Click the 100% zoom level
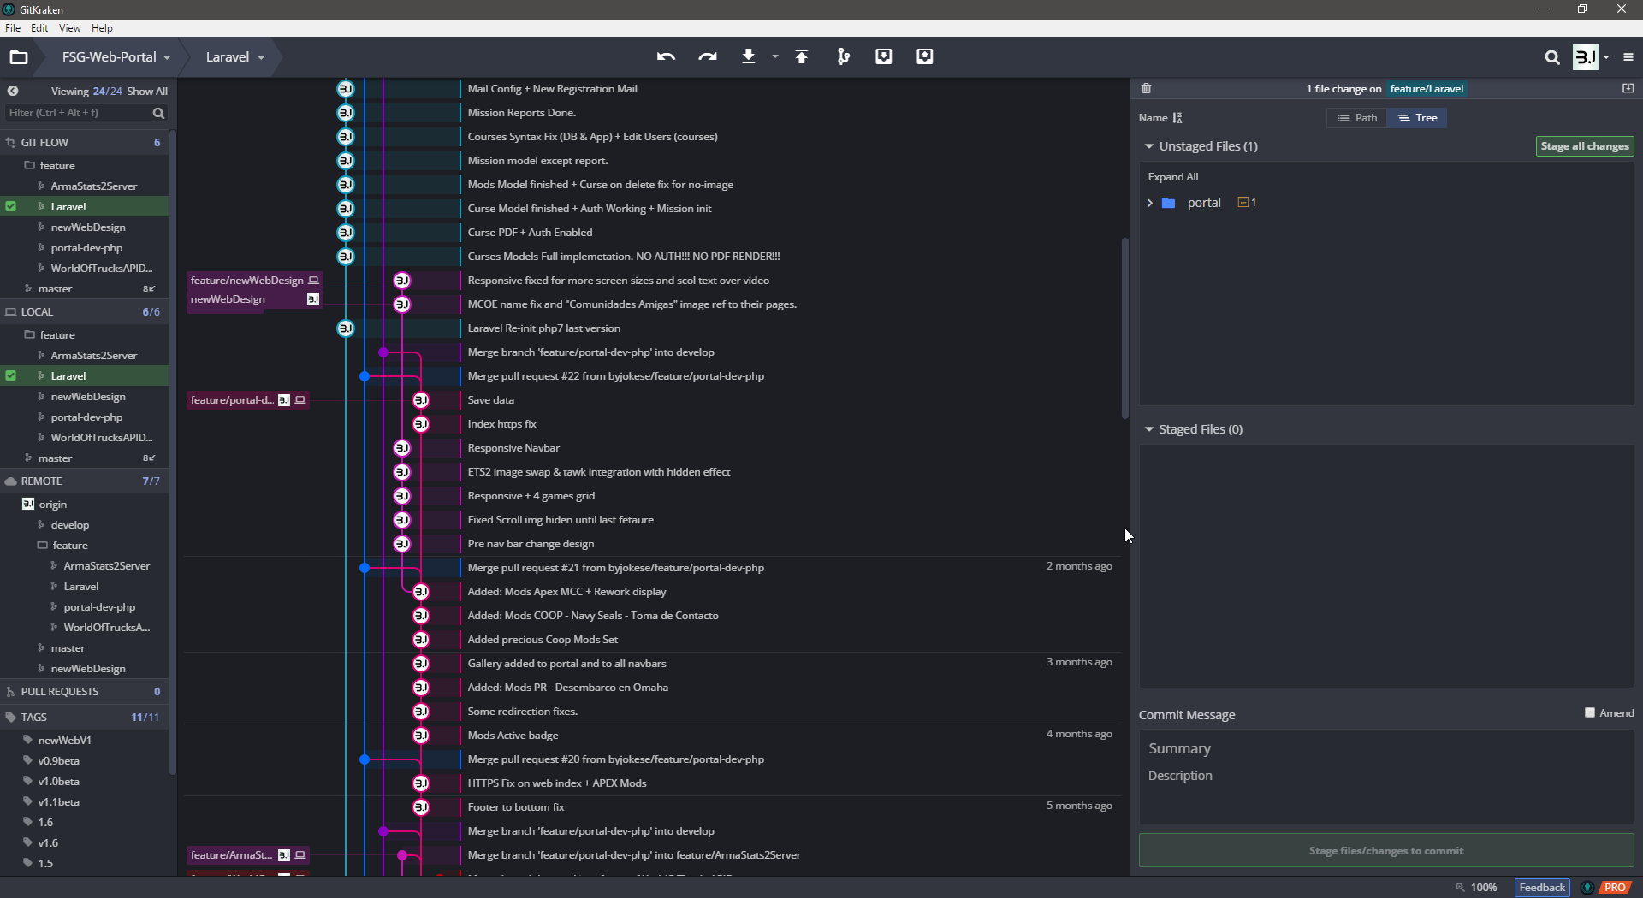Viewport: 1643px width, 898px height. 1483,887
